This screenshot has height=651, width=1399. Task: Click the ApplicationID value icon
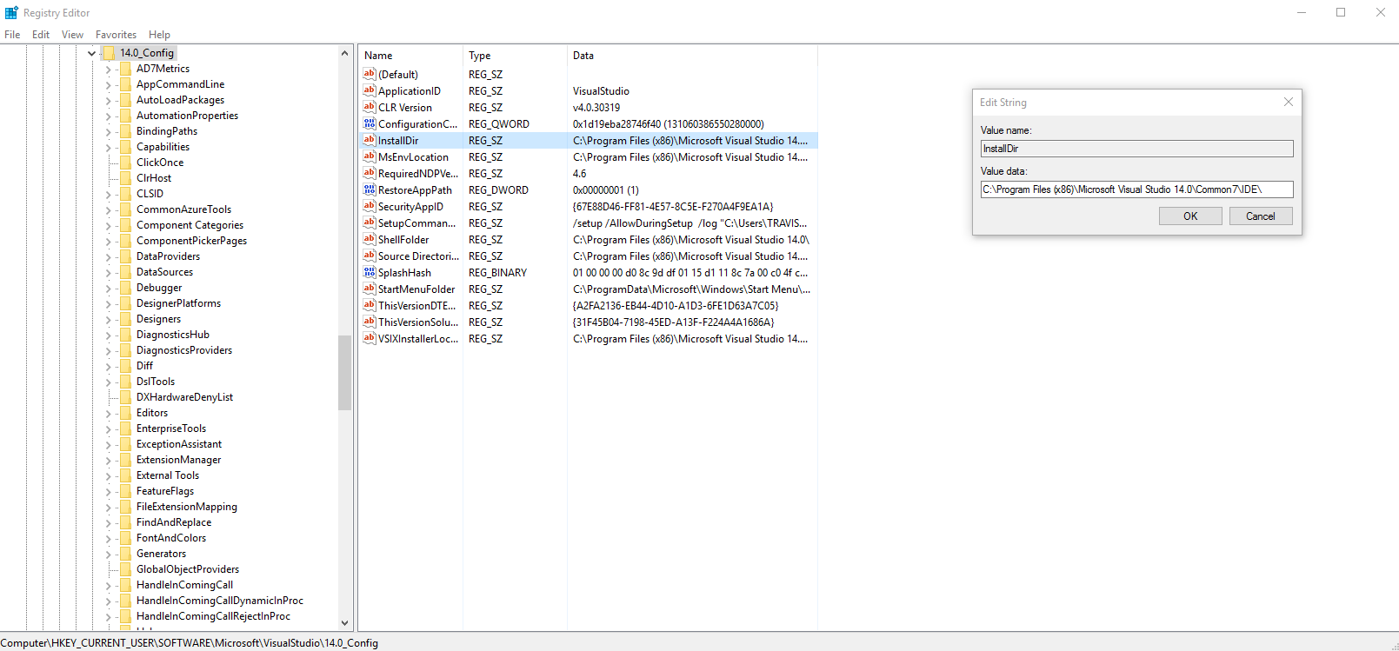pyautogui.click(x=370, y=90)
